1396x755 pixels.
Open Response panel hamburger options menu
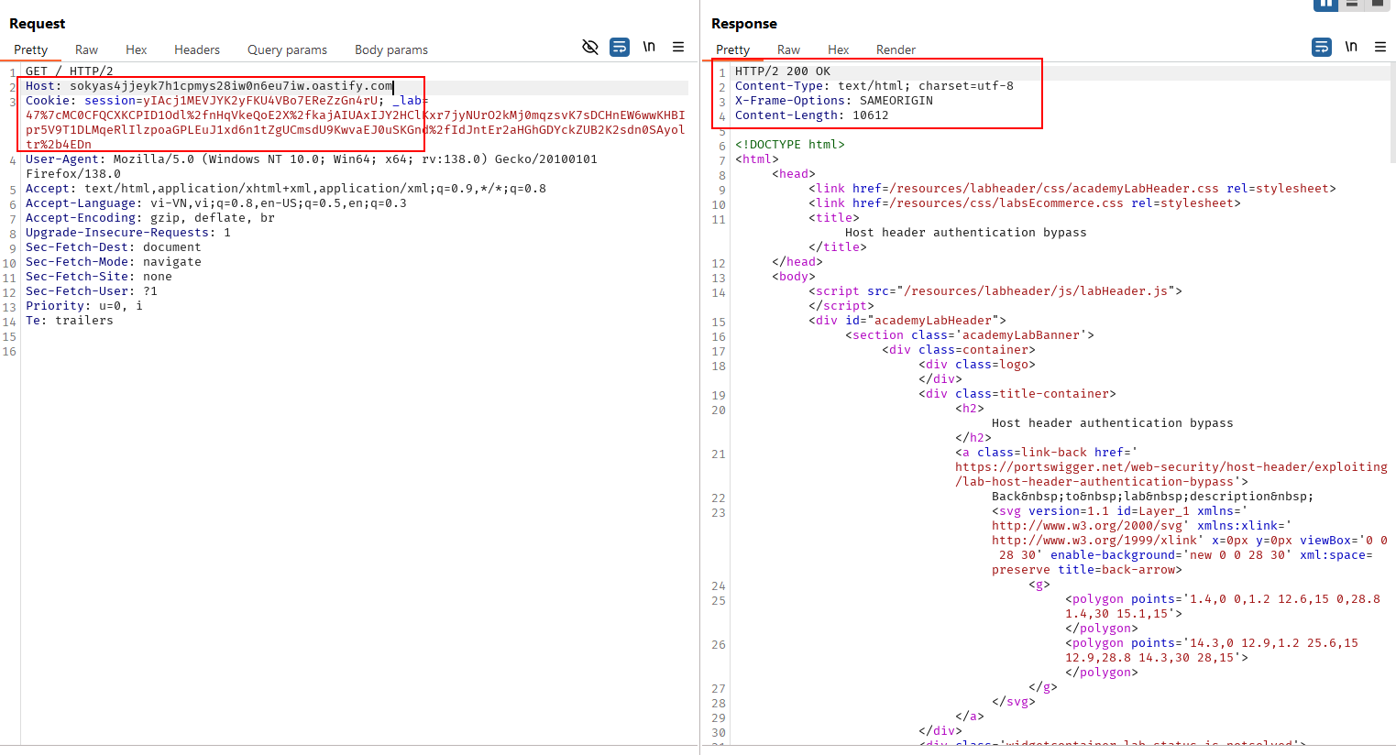1380,47
